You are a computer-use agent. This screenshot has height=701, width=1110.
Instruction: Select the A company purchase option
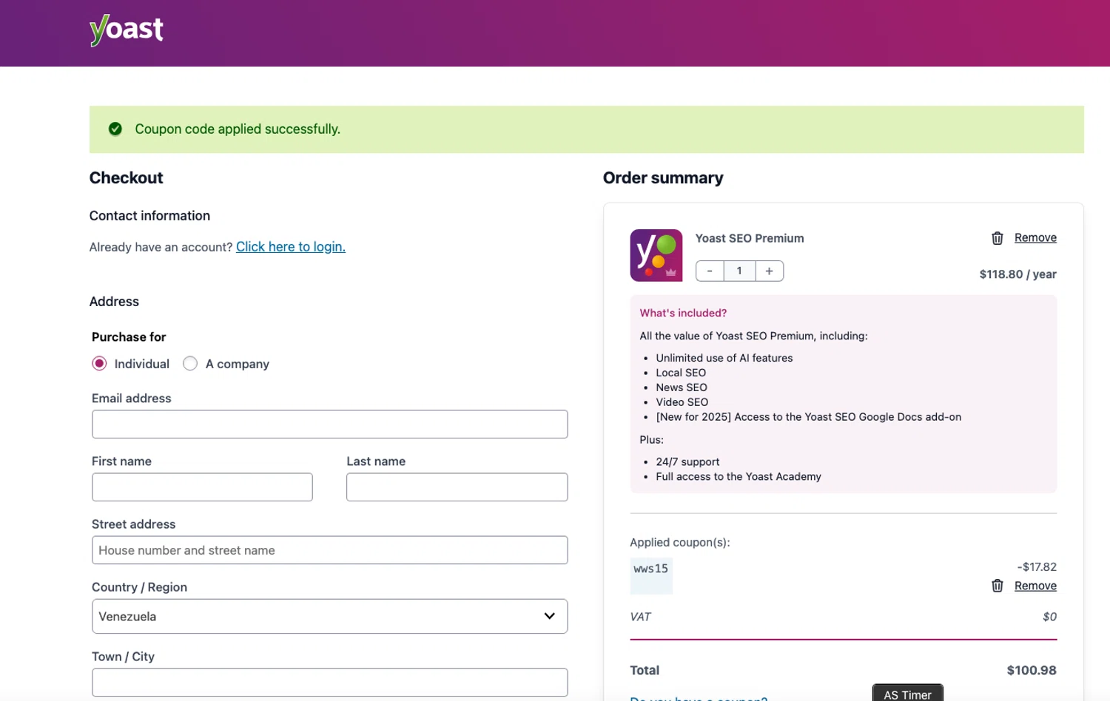190,364
